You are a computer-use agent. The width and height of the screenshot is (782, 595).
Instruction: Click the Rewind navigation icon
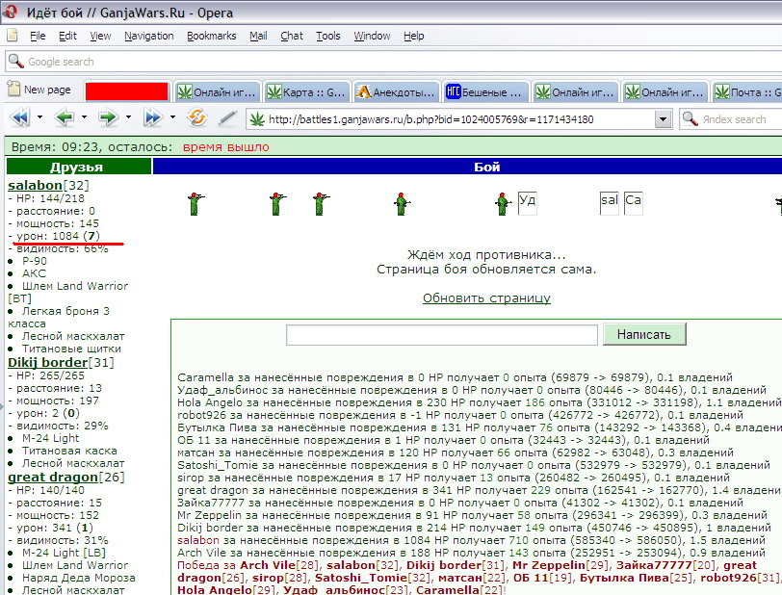pos(20,118)
